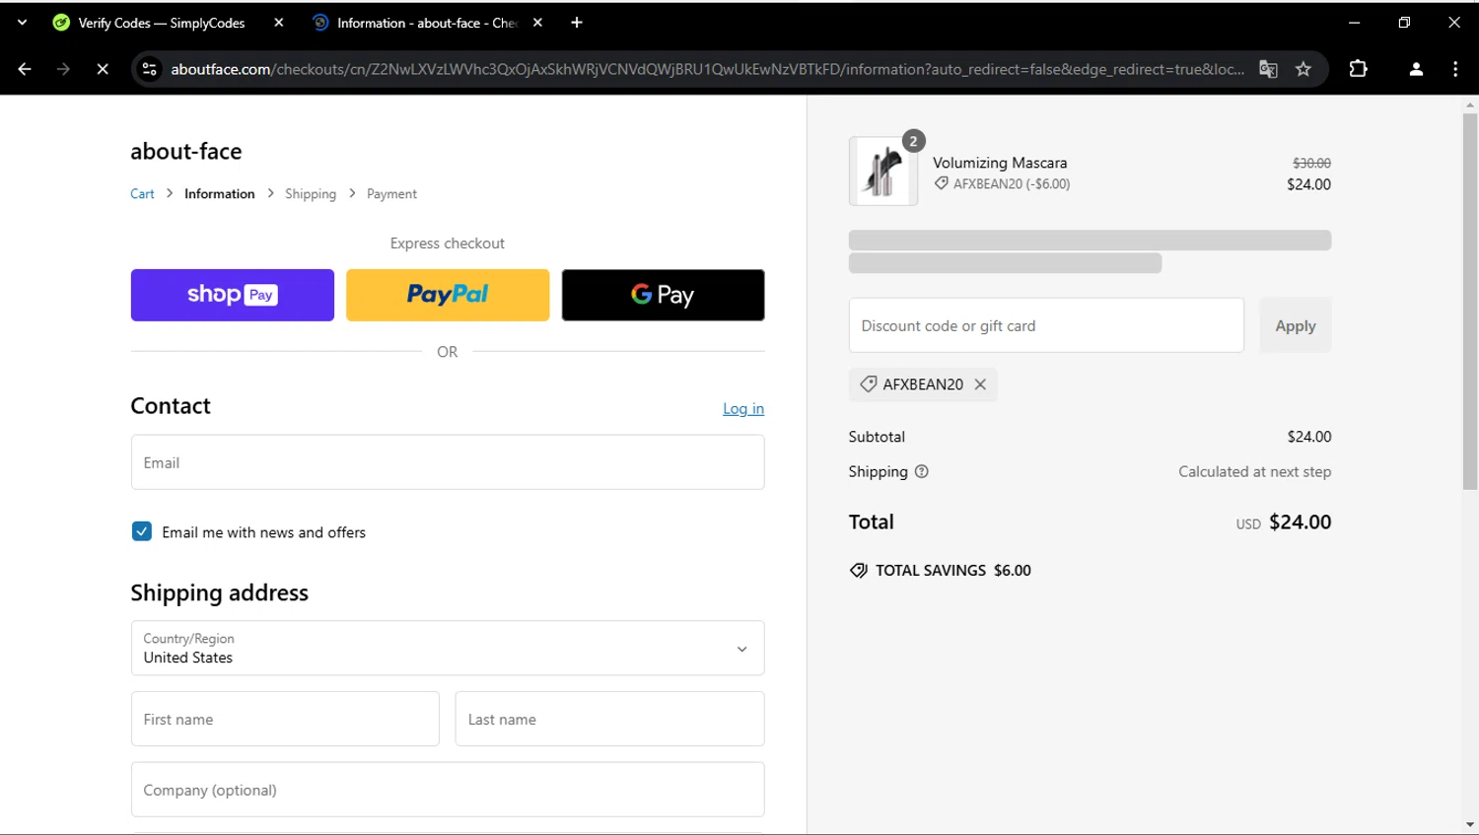Screen dimensions: 1479x835
Task: Uncheck Email me with news and offers
Action: (x=142, y=531)
